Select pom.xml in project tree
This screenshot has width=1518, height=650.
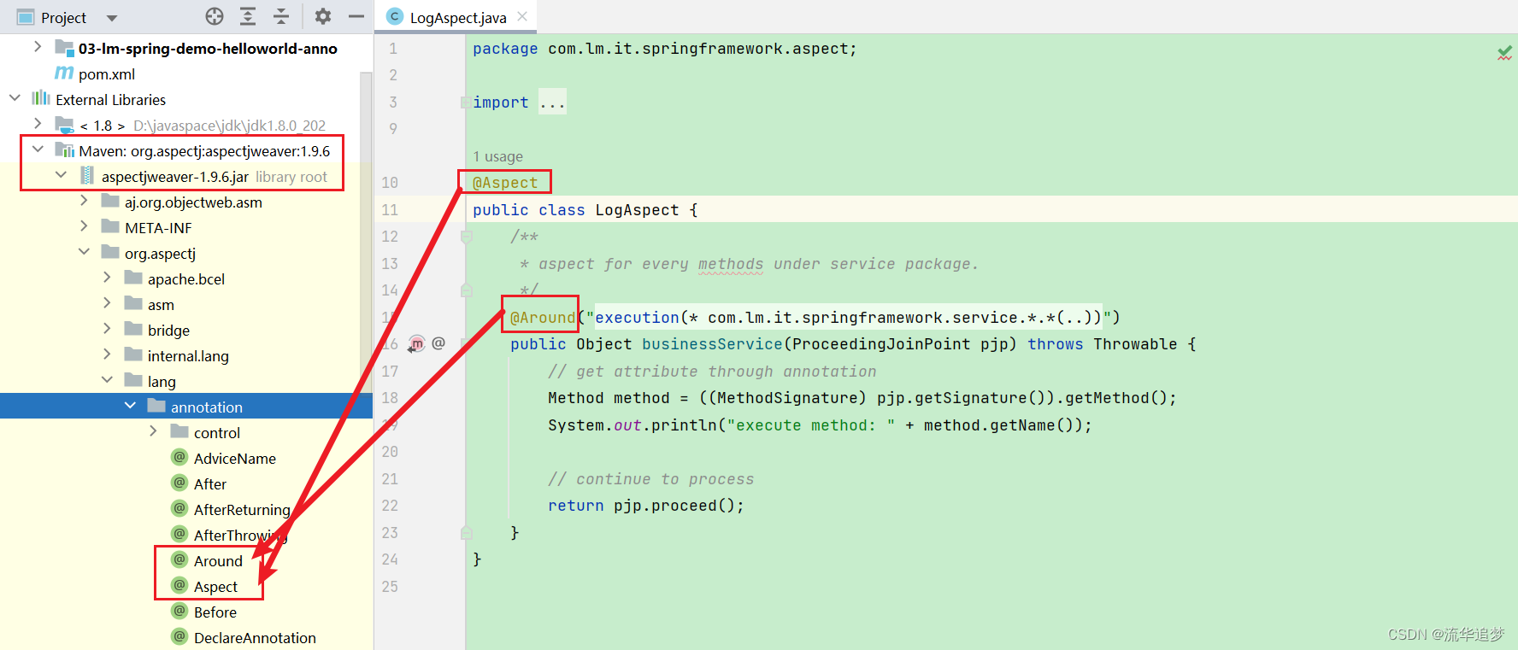click(x=107, y=74)
